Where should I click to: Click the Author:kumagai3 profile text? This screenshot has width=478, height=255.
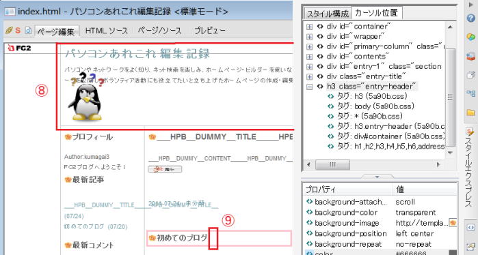point(87,157)
